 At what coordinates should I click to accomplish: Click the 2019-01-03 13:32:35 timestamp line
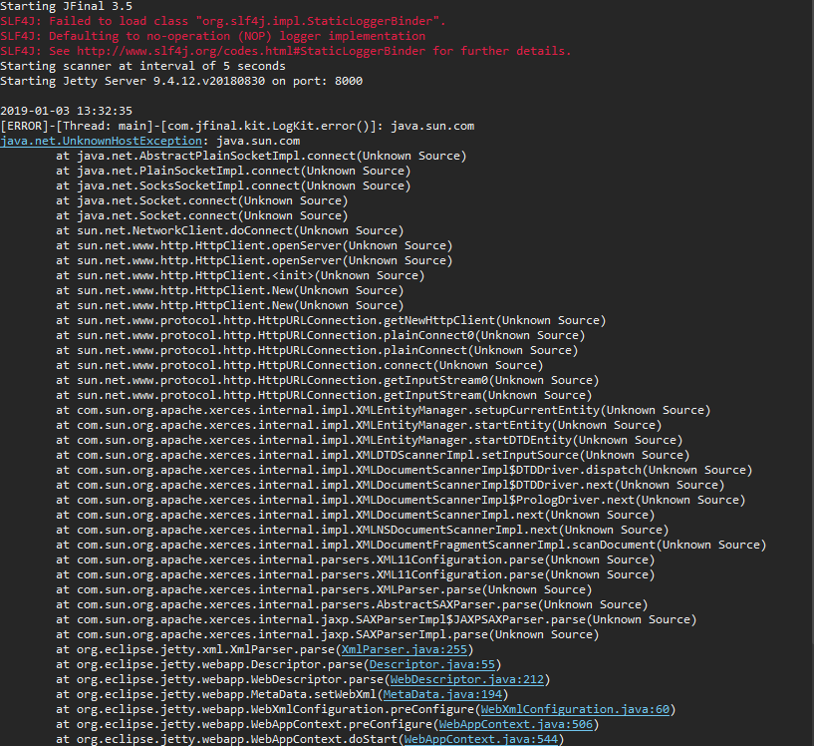click(67, 111)
